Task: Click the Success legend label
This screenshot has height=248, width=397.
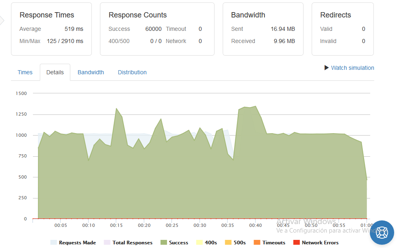Action: 178,243
